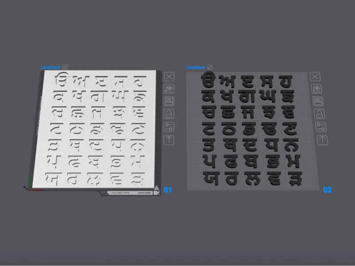Arrange objects on plate 01
355x266 pixels.
tap(169, 101)
